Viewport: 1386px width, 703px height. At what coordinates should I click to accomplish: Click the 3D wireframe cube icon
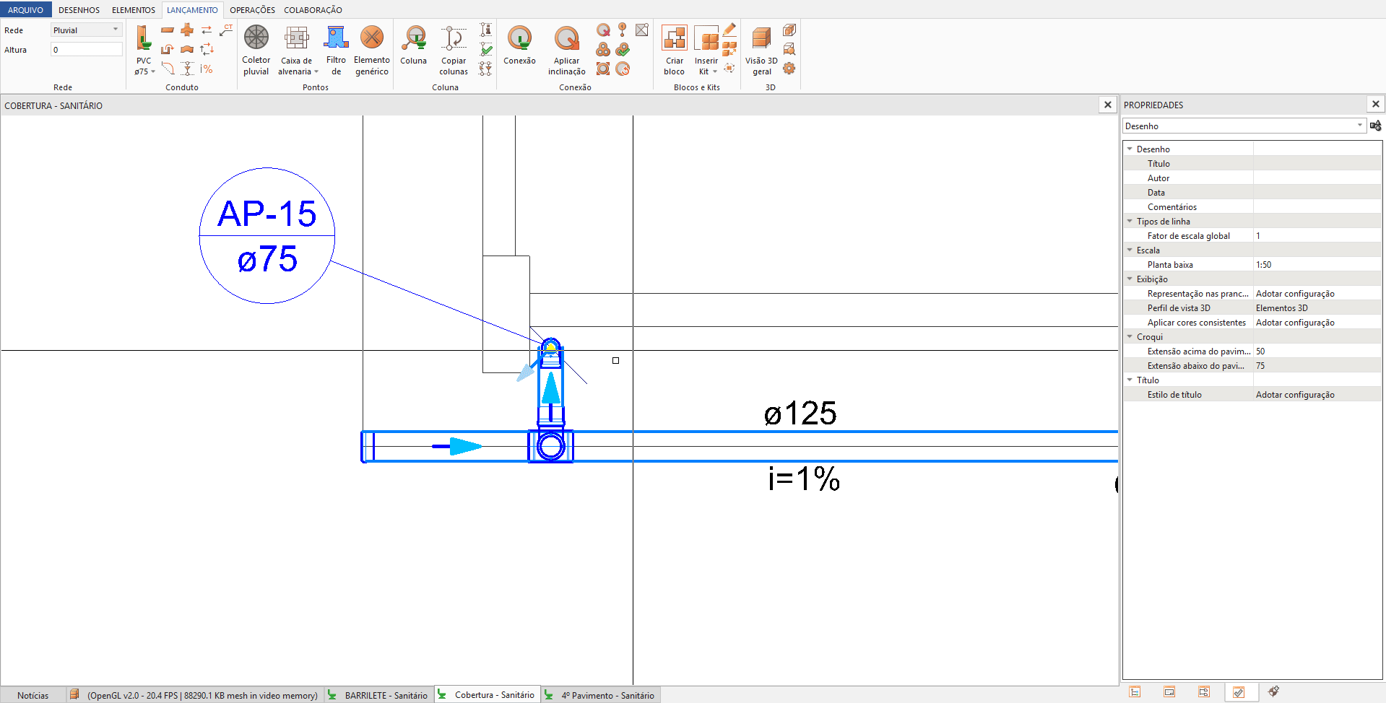click(x=789, y=30)
